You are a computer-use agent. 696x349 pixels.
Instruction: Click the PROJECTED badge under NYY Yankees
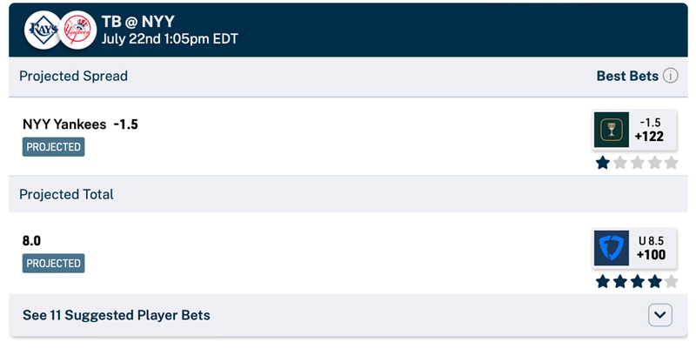click(53, 147)
